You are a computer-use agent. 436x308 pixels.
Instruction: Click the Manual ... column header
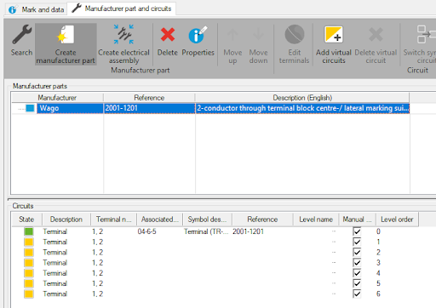tap(357, 220)
